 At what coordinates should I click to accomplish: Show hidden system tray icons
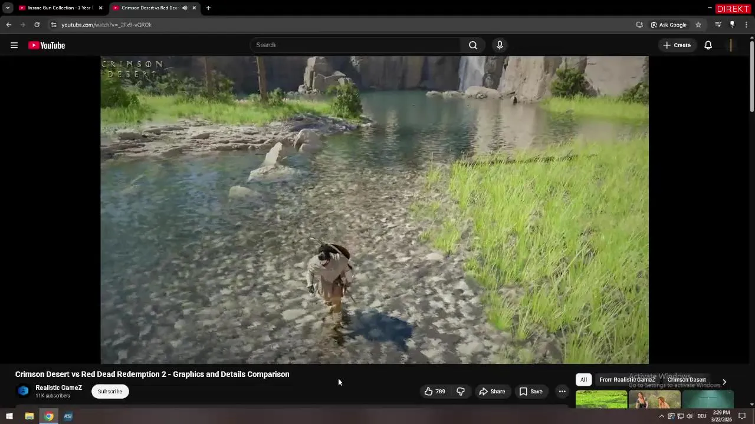point(661,416)
